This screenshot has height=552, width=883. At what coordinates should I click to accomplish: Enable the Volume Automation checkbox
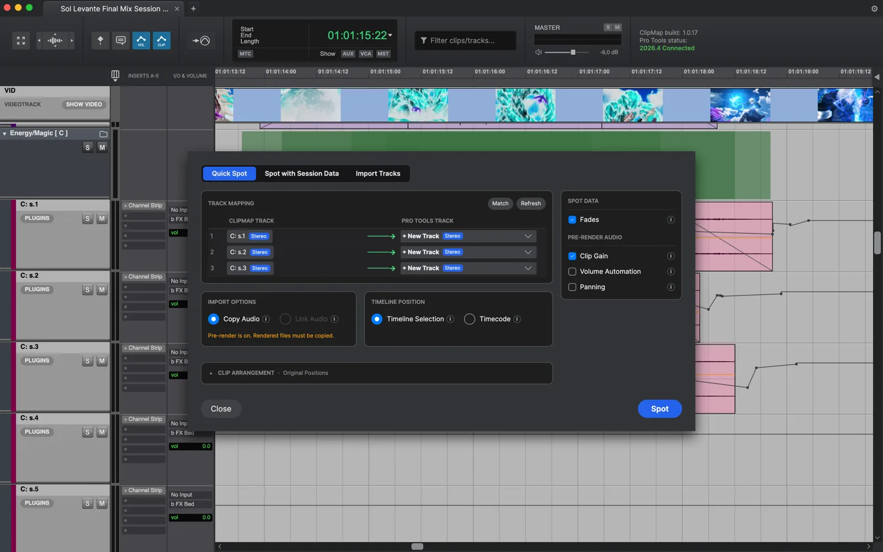pos(572,272)
